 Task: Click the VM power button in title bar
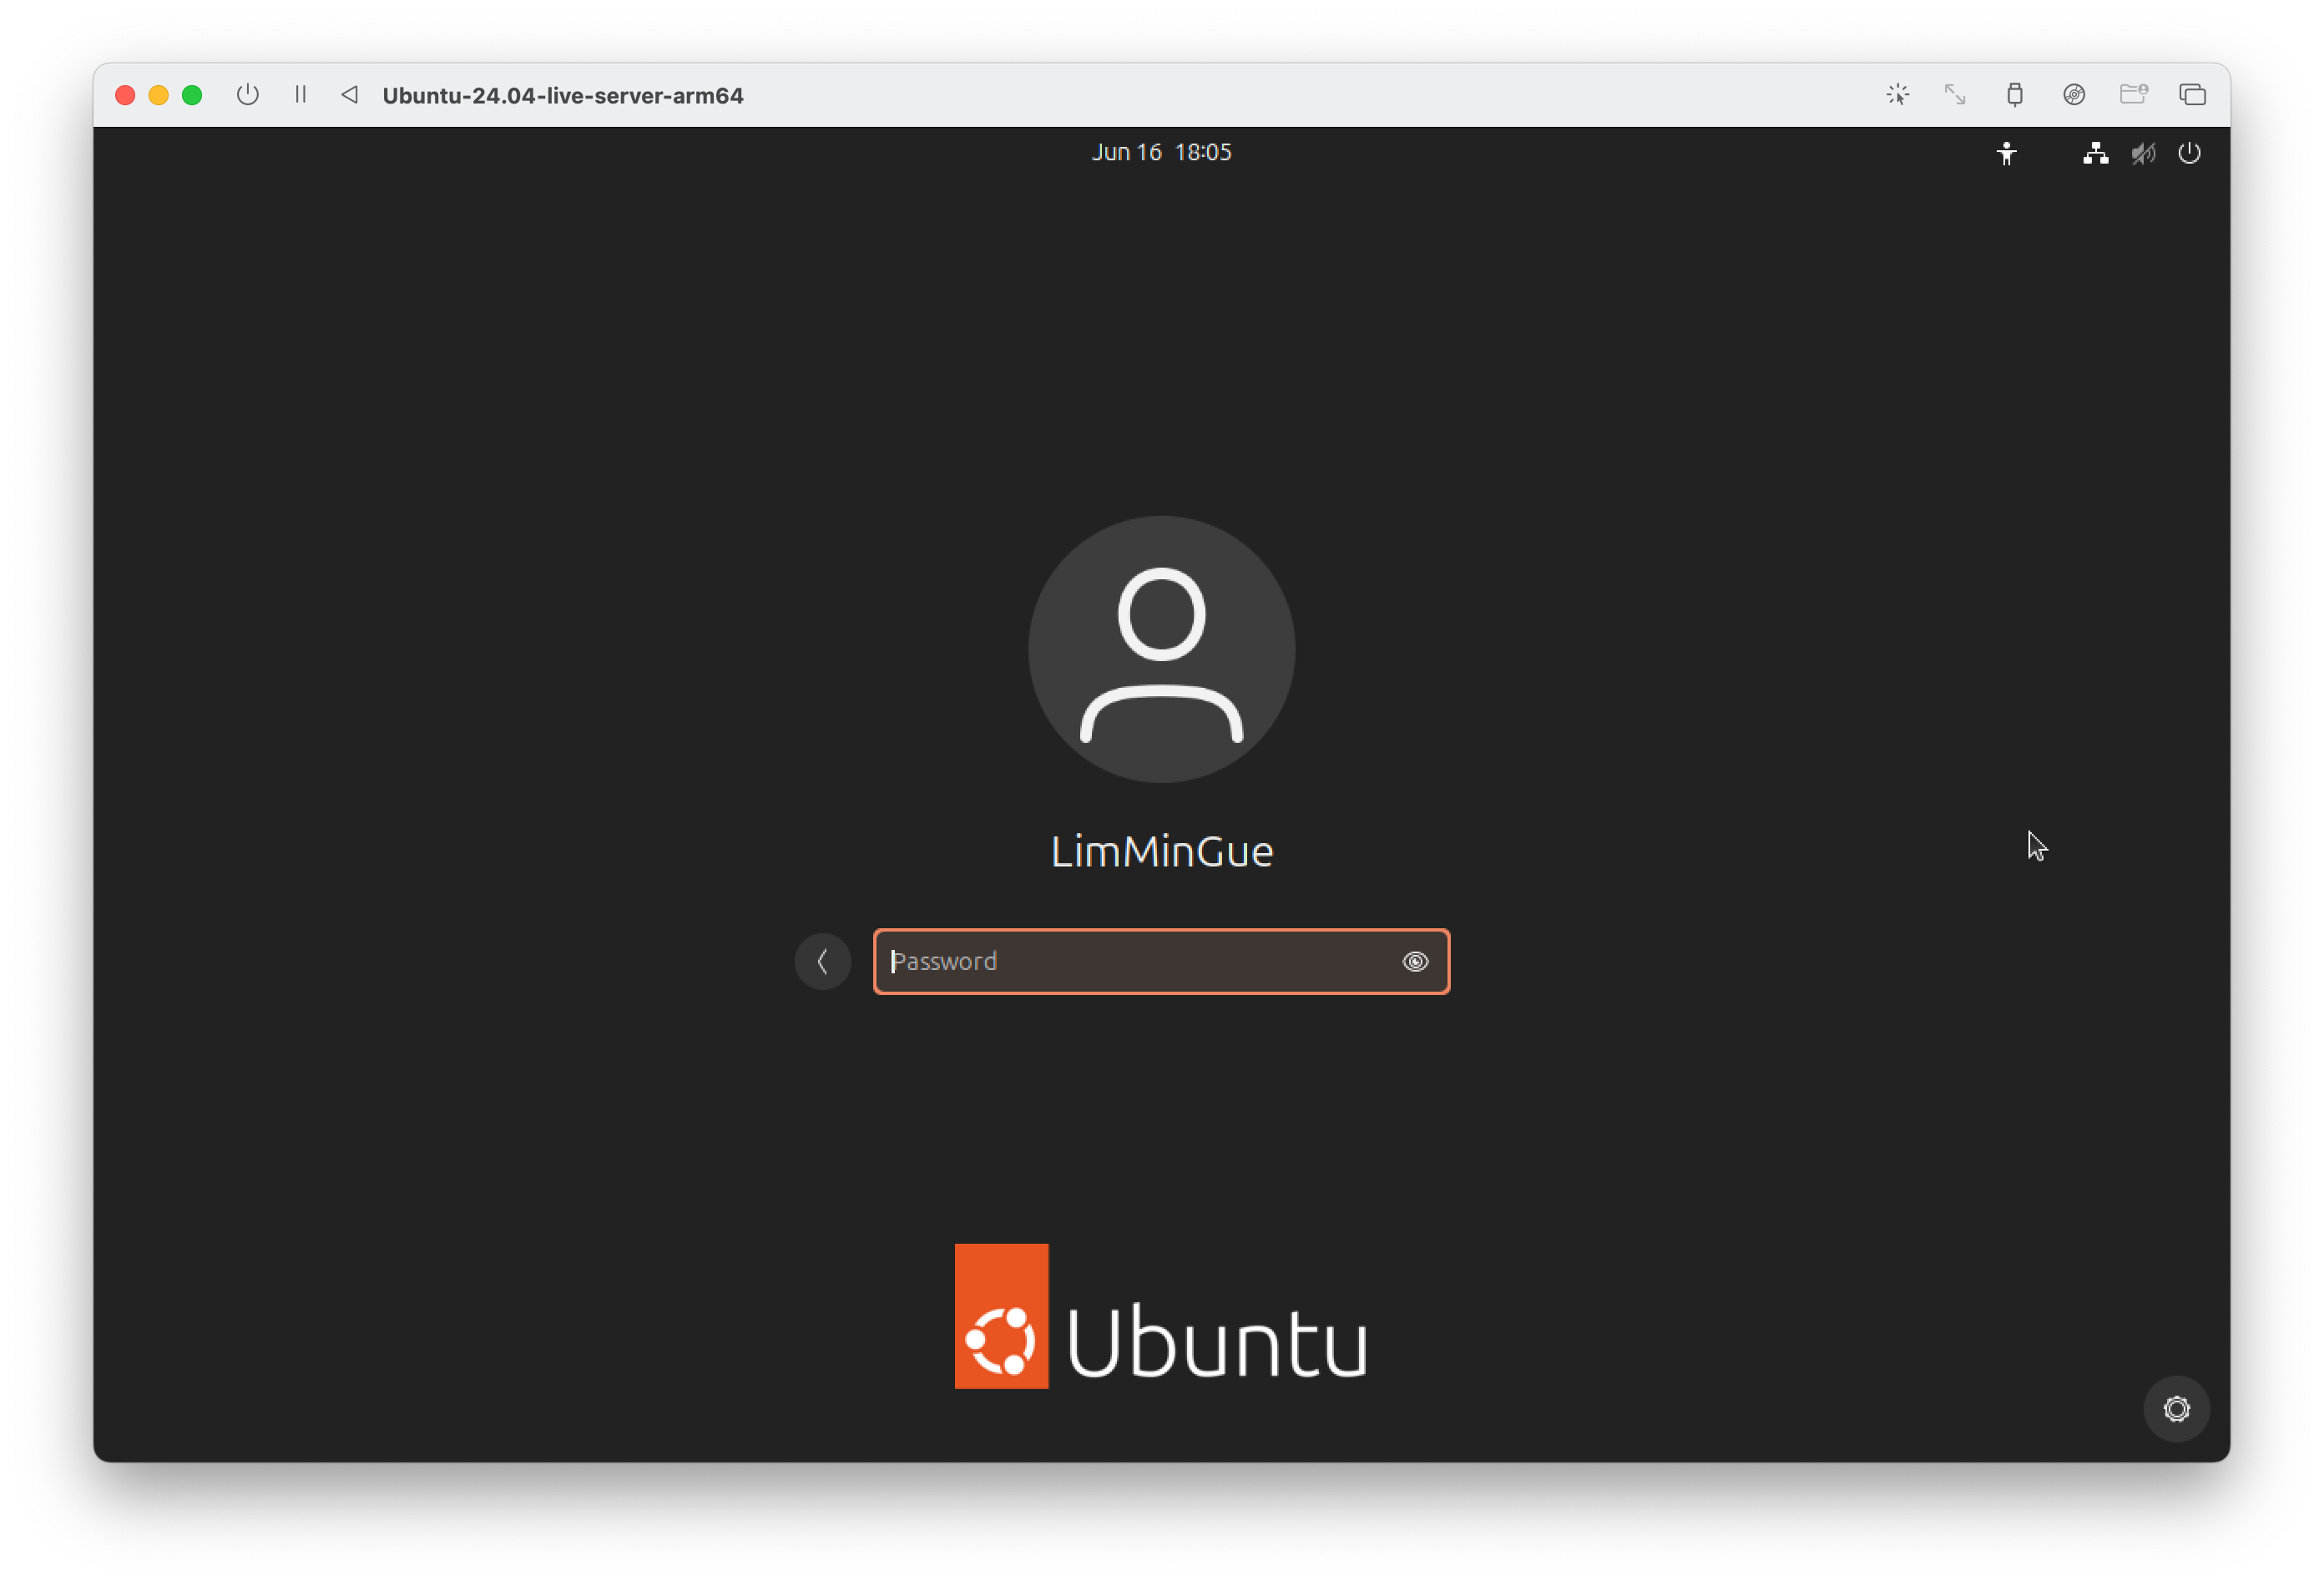(248, 95)
